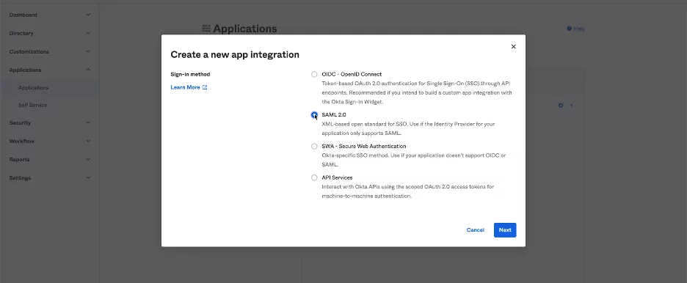Open the Settings menu item
Image resolution: width=687 pixels, height=283 pixels.
(x=20, y=178)
